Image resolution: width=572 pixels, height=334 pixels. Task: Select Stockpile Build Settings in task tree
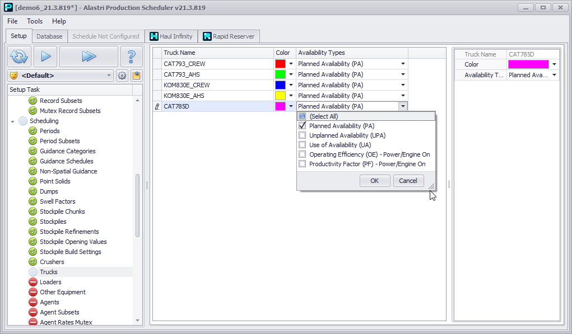coord(71,252)
